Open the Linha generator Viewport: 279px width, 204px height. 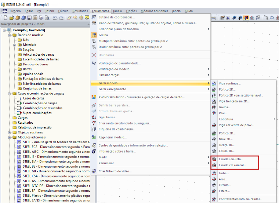[243, 173]
